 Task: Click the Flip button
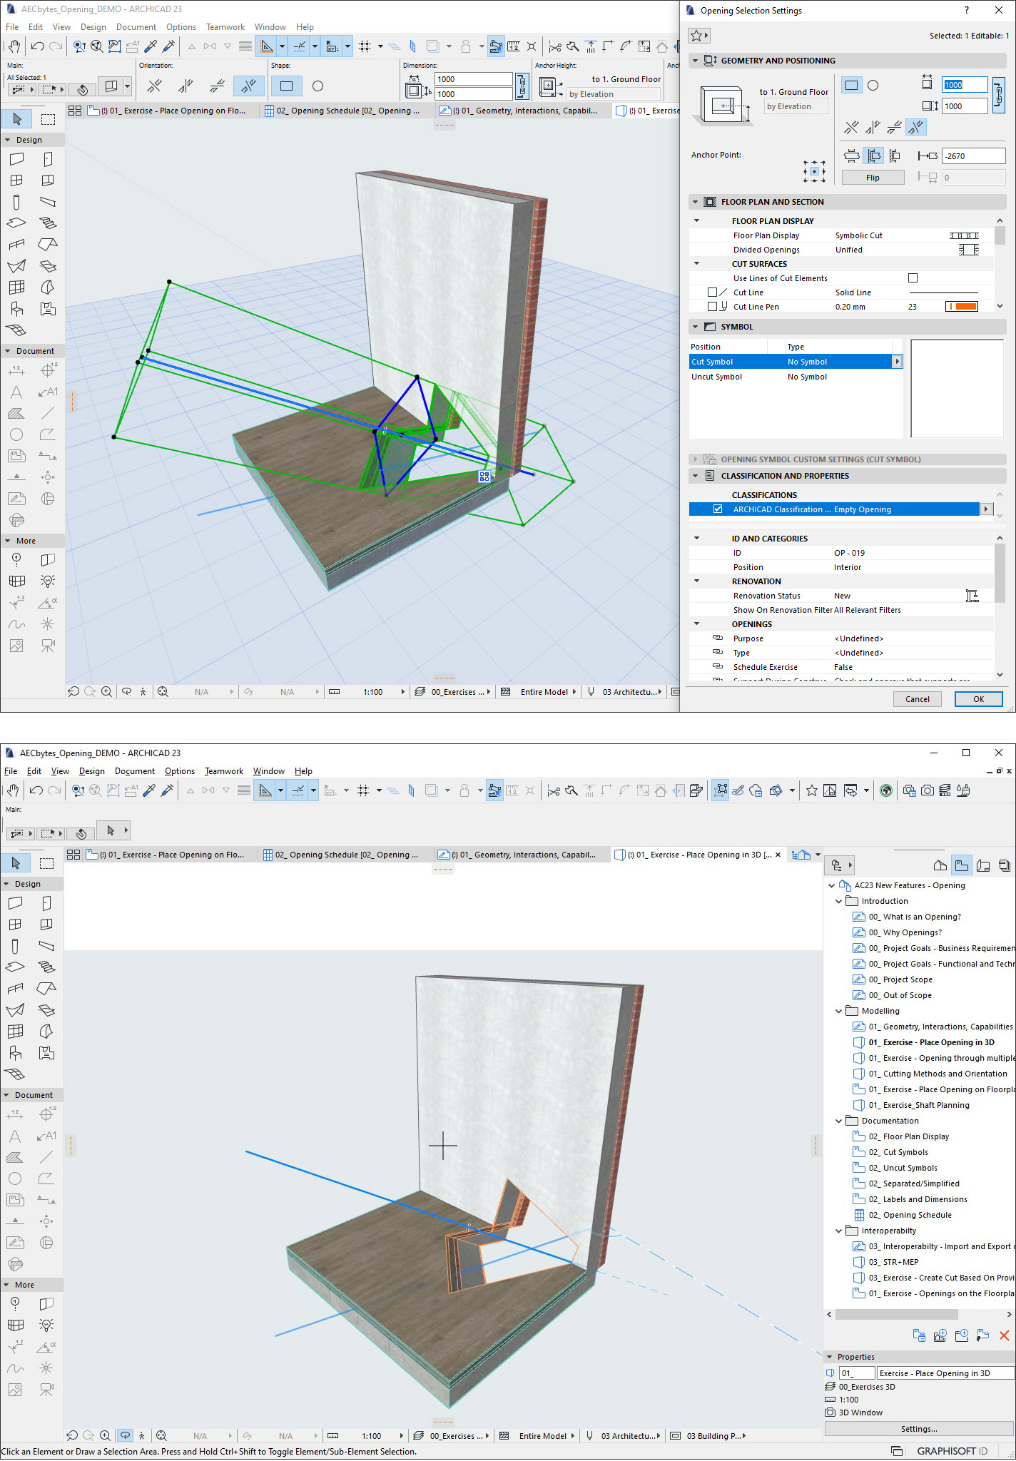tap(873, 178)
